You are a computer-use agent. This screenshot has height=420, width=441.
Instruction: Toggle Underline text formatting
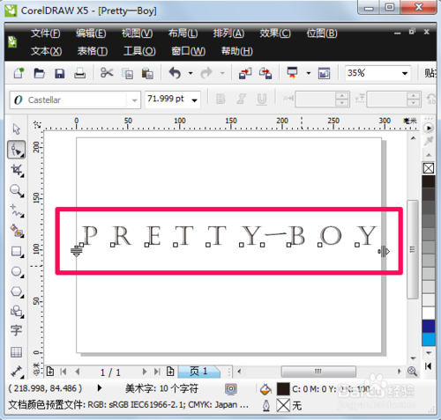pos(262,99)
